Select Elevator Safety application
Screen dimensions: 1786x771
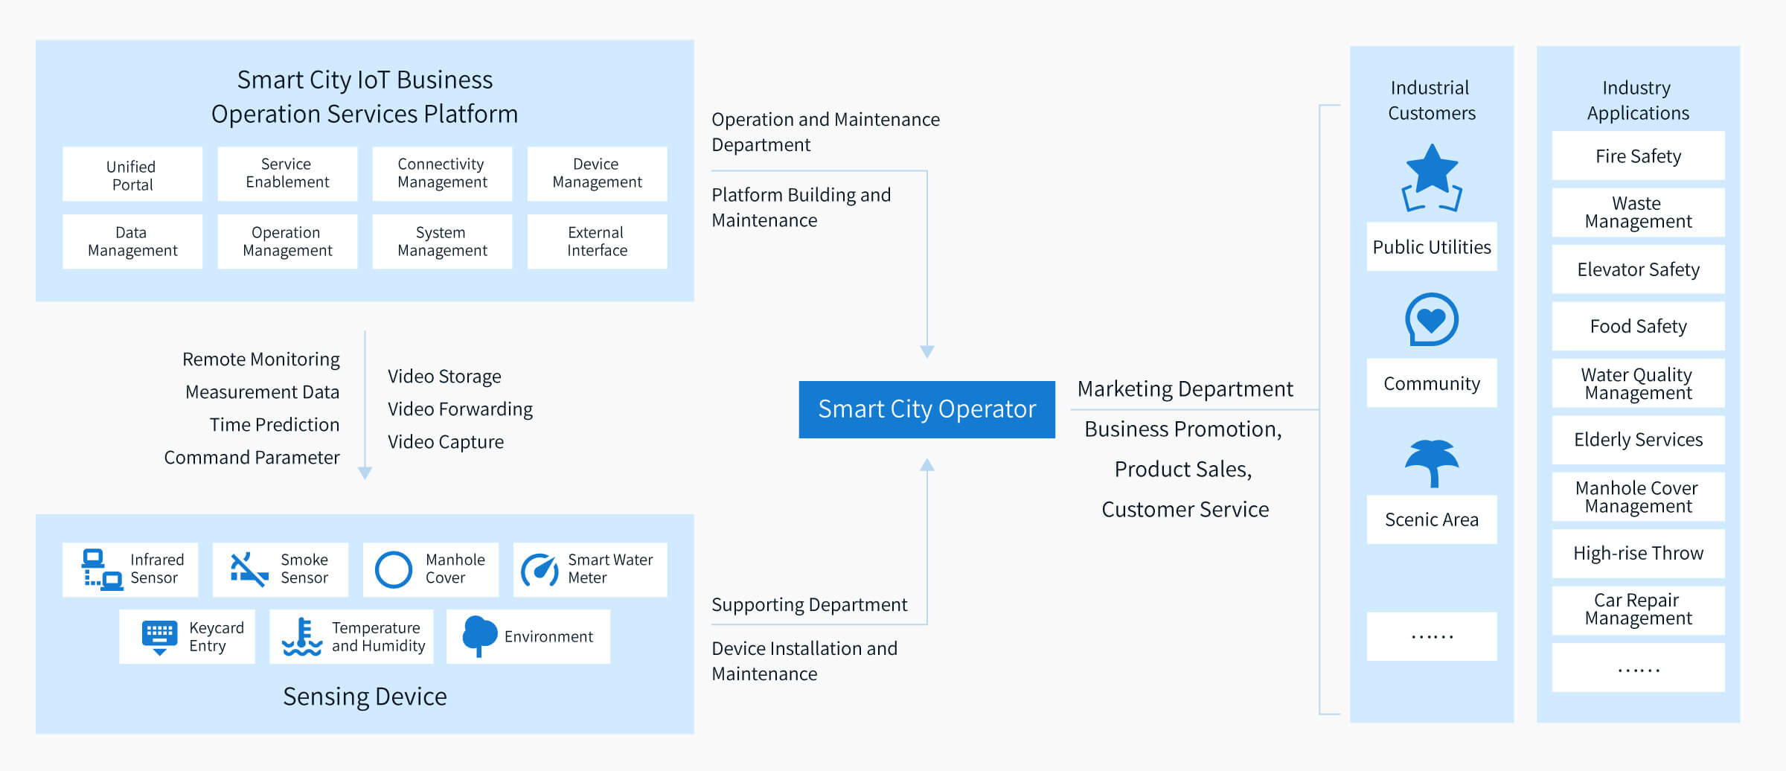pos(1638,269)
